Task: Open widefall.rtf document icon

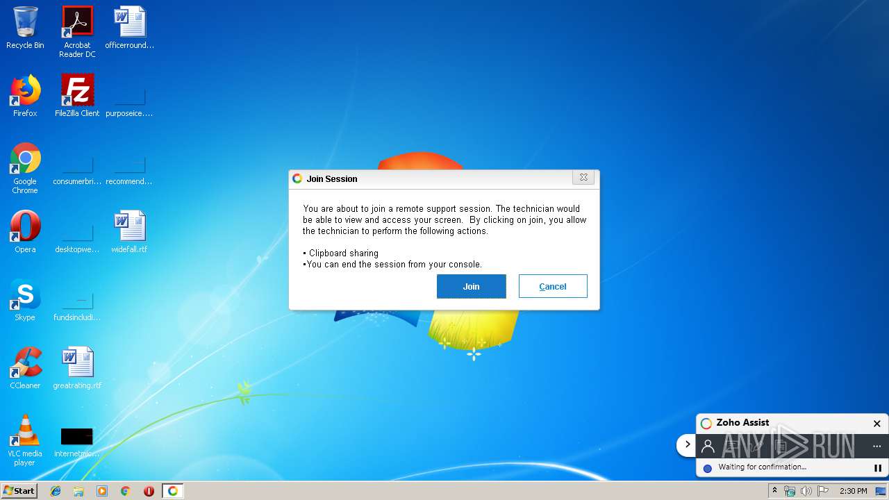Action: click(129, 232)
